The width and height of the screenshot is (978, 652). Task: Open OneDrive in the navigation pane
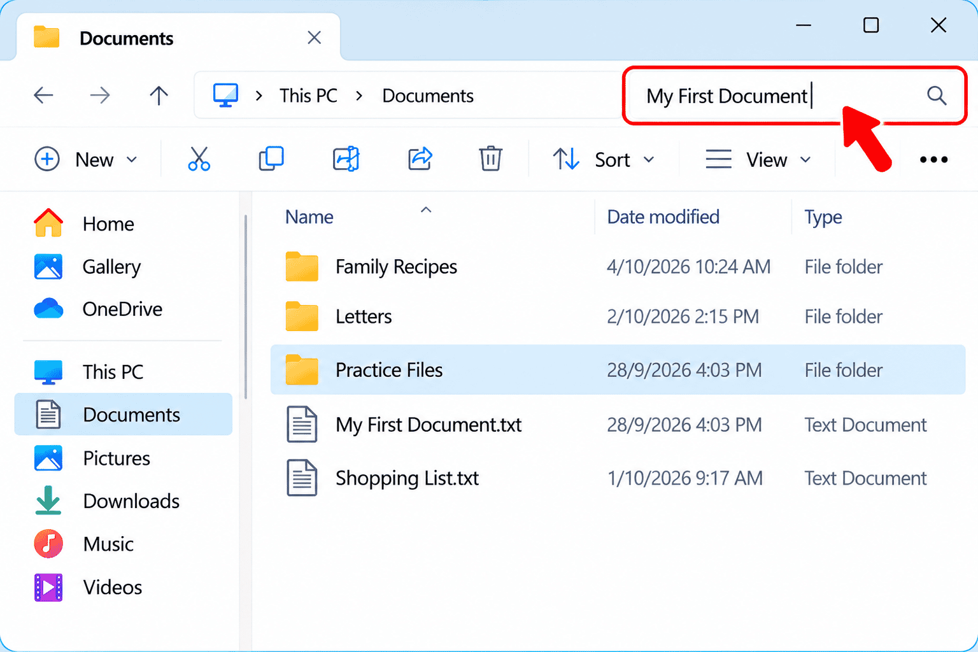(122, 309)
